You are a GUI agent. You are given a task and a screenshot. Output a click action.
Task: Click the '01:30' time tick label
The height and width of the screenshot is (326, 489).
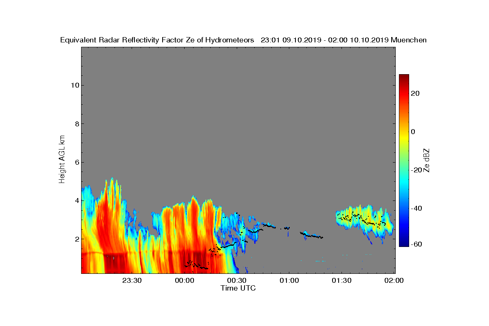pos(341,281)
